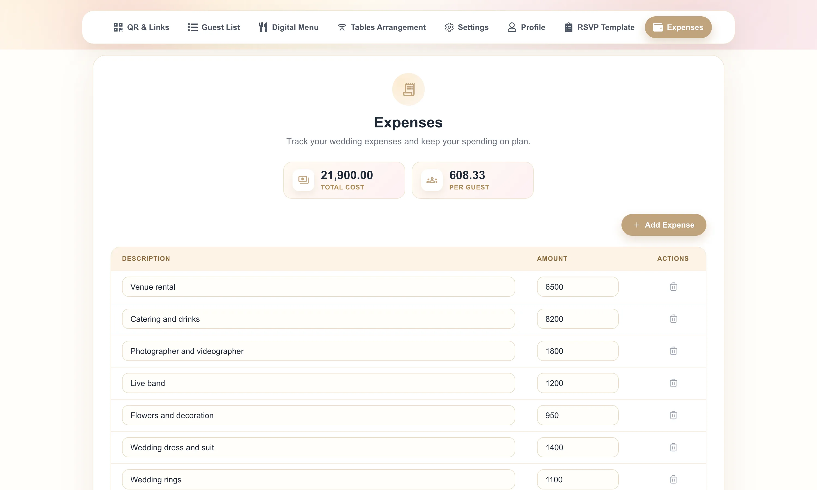Viewport: 817px width, 490px height.
Task: Remove Photographer and videographer expense
Action: pos(673,351)
